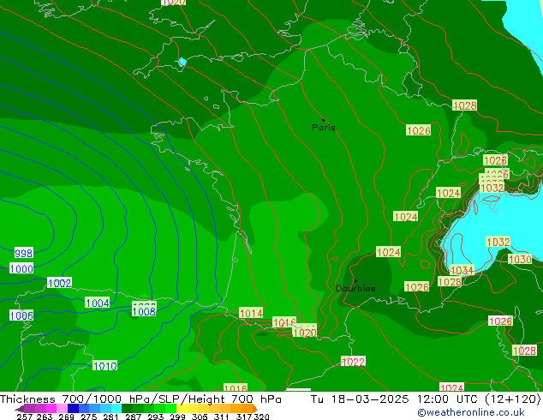Click the red 1022 pressure label

(353, 362)
